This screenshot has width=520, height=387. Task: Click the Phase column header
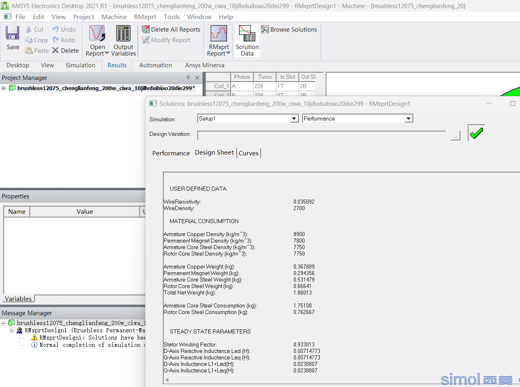pyautogui.click(x=242, y=77)
